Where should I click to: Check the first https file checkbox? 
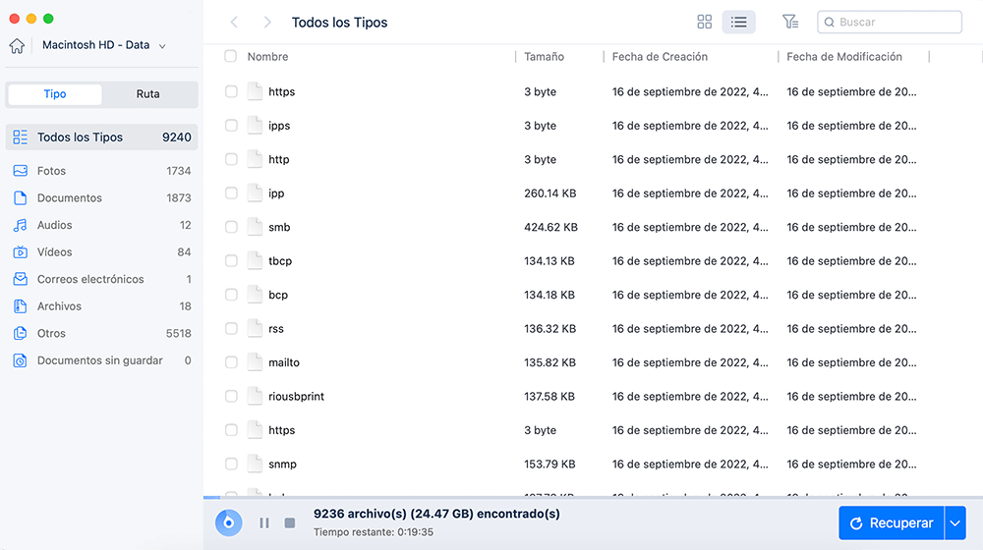pos(231,91)
